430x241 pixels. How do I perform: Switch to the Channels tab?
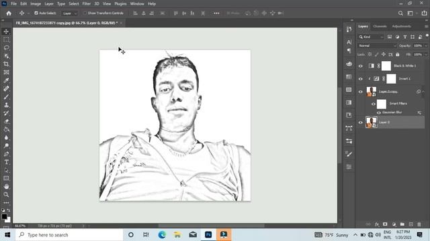click(x=380, y=26)
